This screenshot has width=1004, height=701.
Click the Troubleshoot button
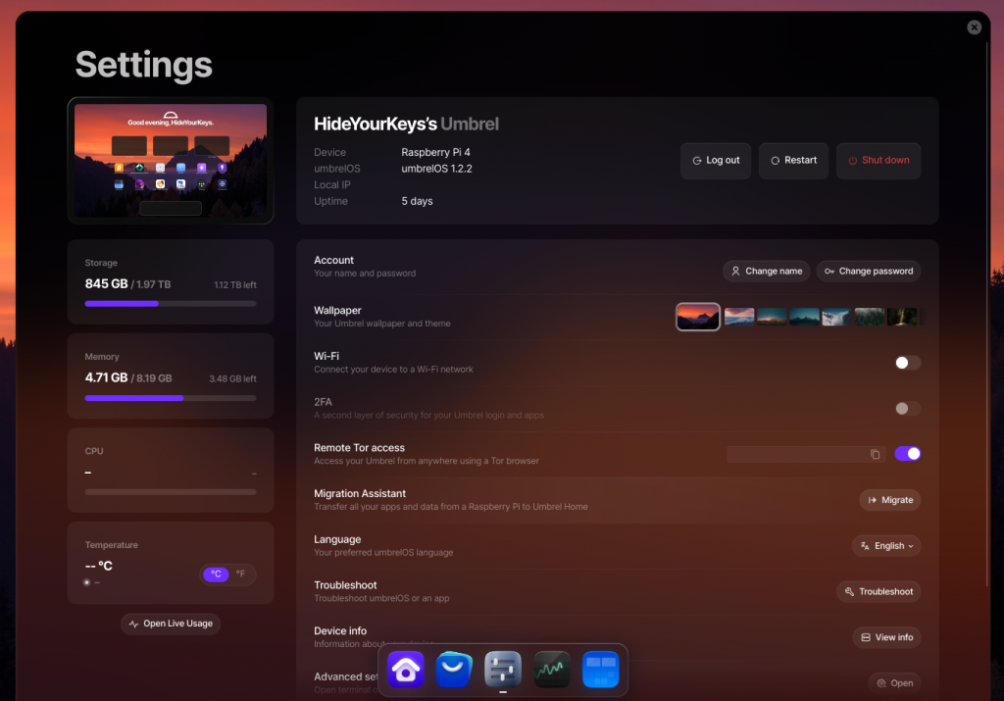click(878, 591)
